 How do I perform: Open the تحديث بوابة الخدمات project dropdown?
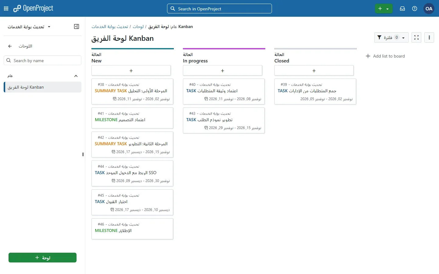pyautogui.click(x=29, y=27)
